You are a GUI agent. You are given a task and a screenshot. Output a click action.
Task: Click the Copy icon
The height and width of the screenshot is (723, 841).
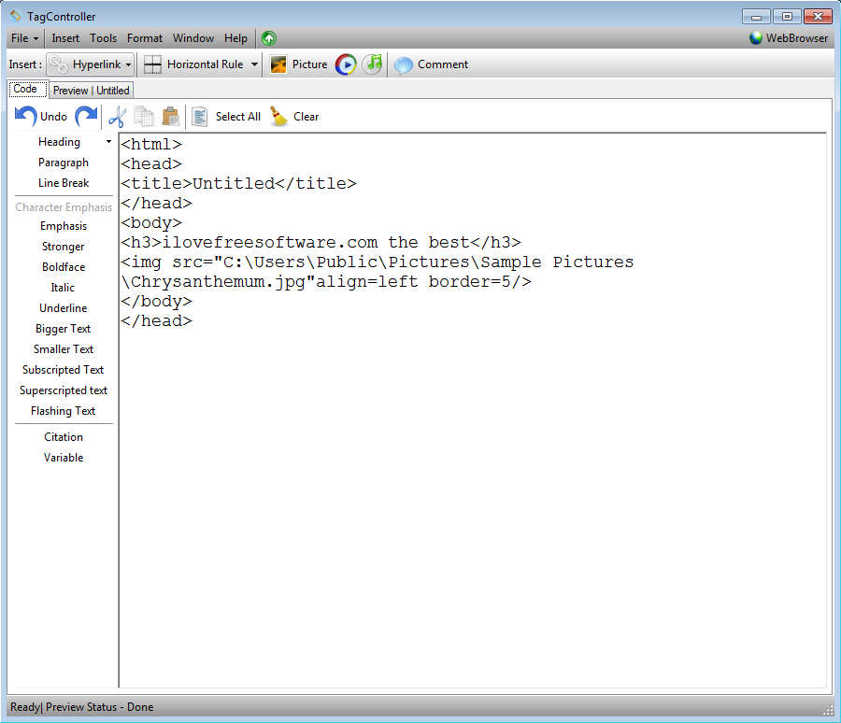click(x=144, y=116)
